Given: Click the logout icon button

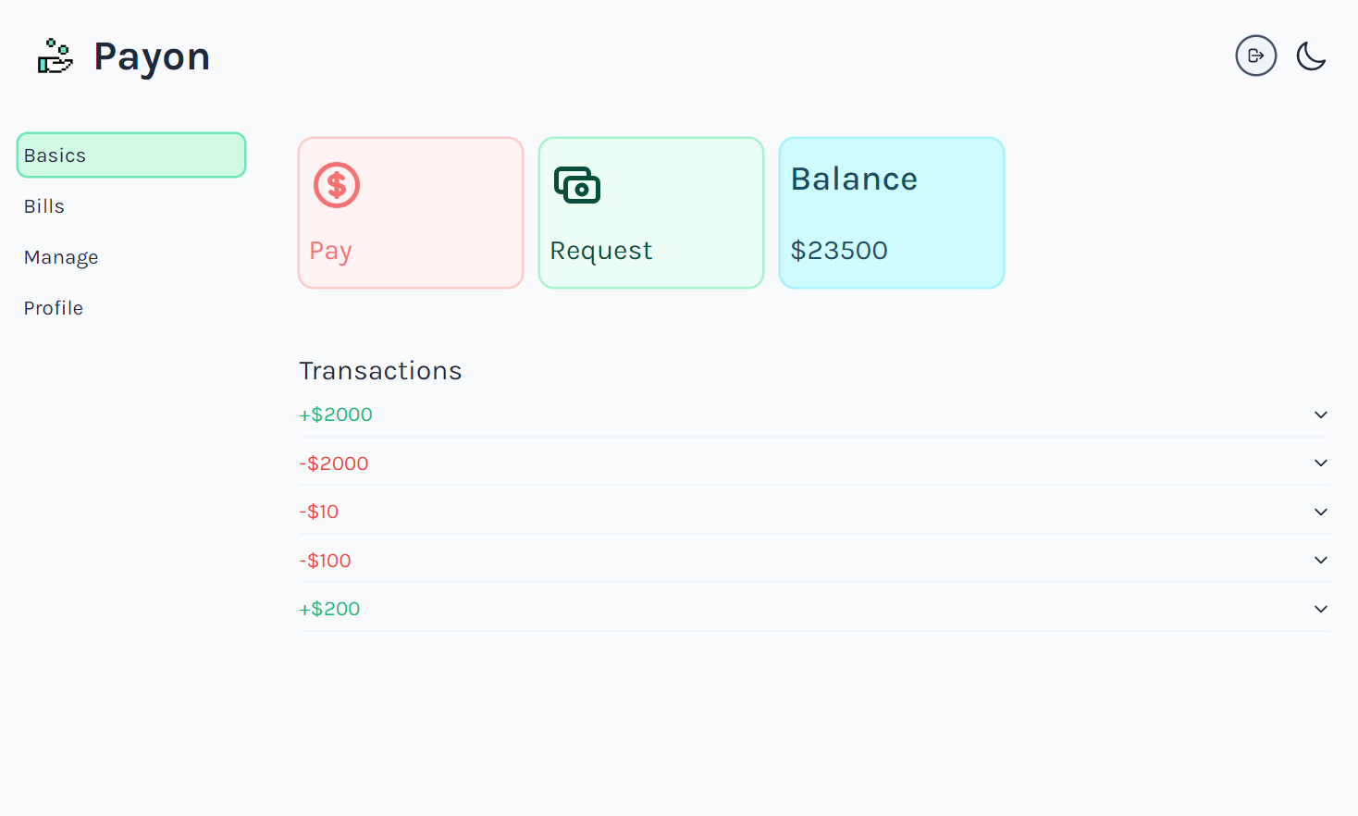Looking at the screenshot, I should pos(1255,56).
